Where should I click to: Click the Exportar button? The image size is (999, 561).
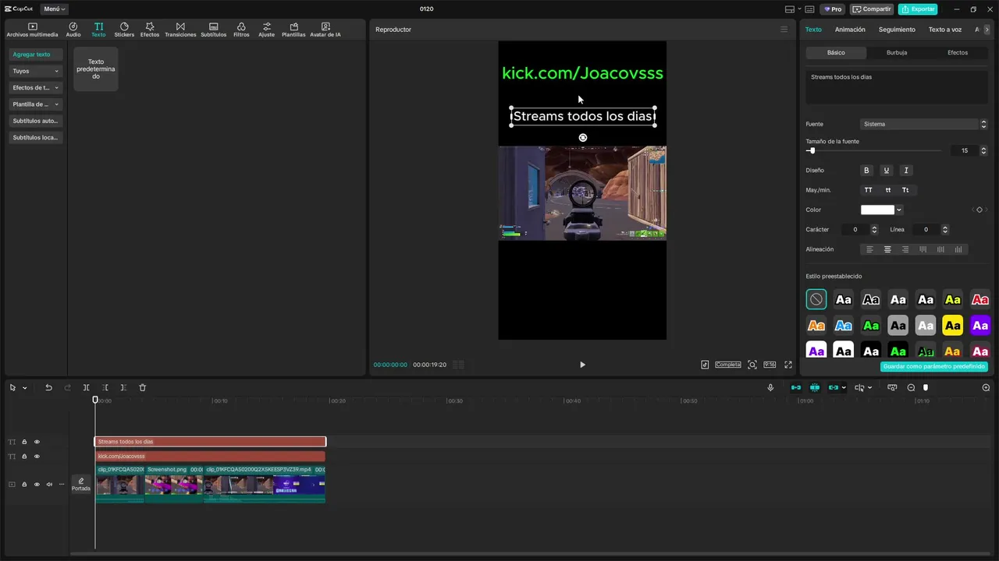click(918, 9)
